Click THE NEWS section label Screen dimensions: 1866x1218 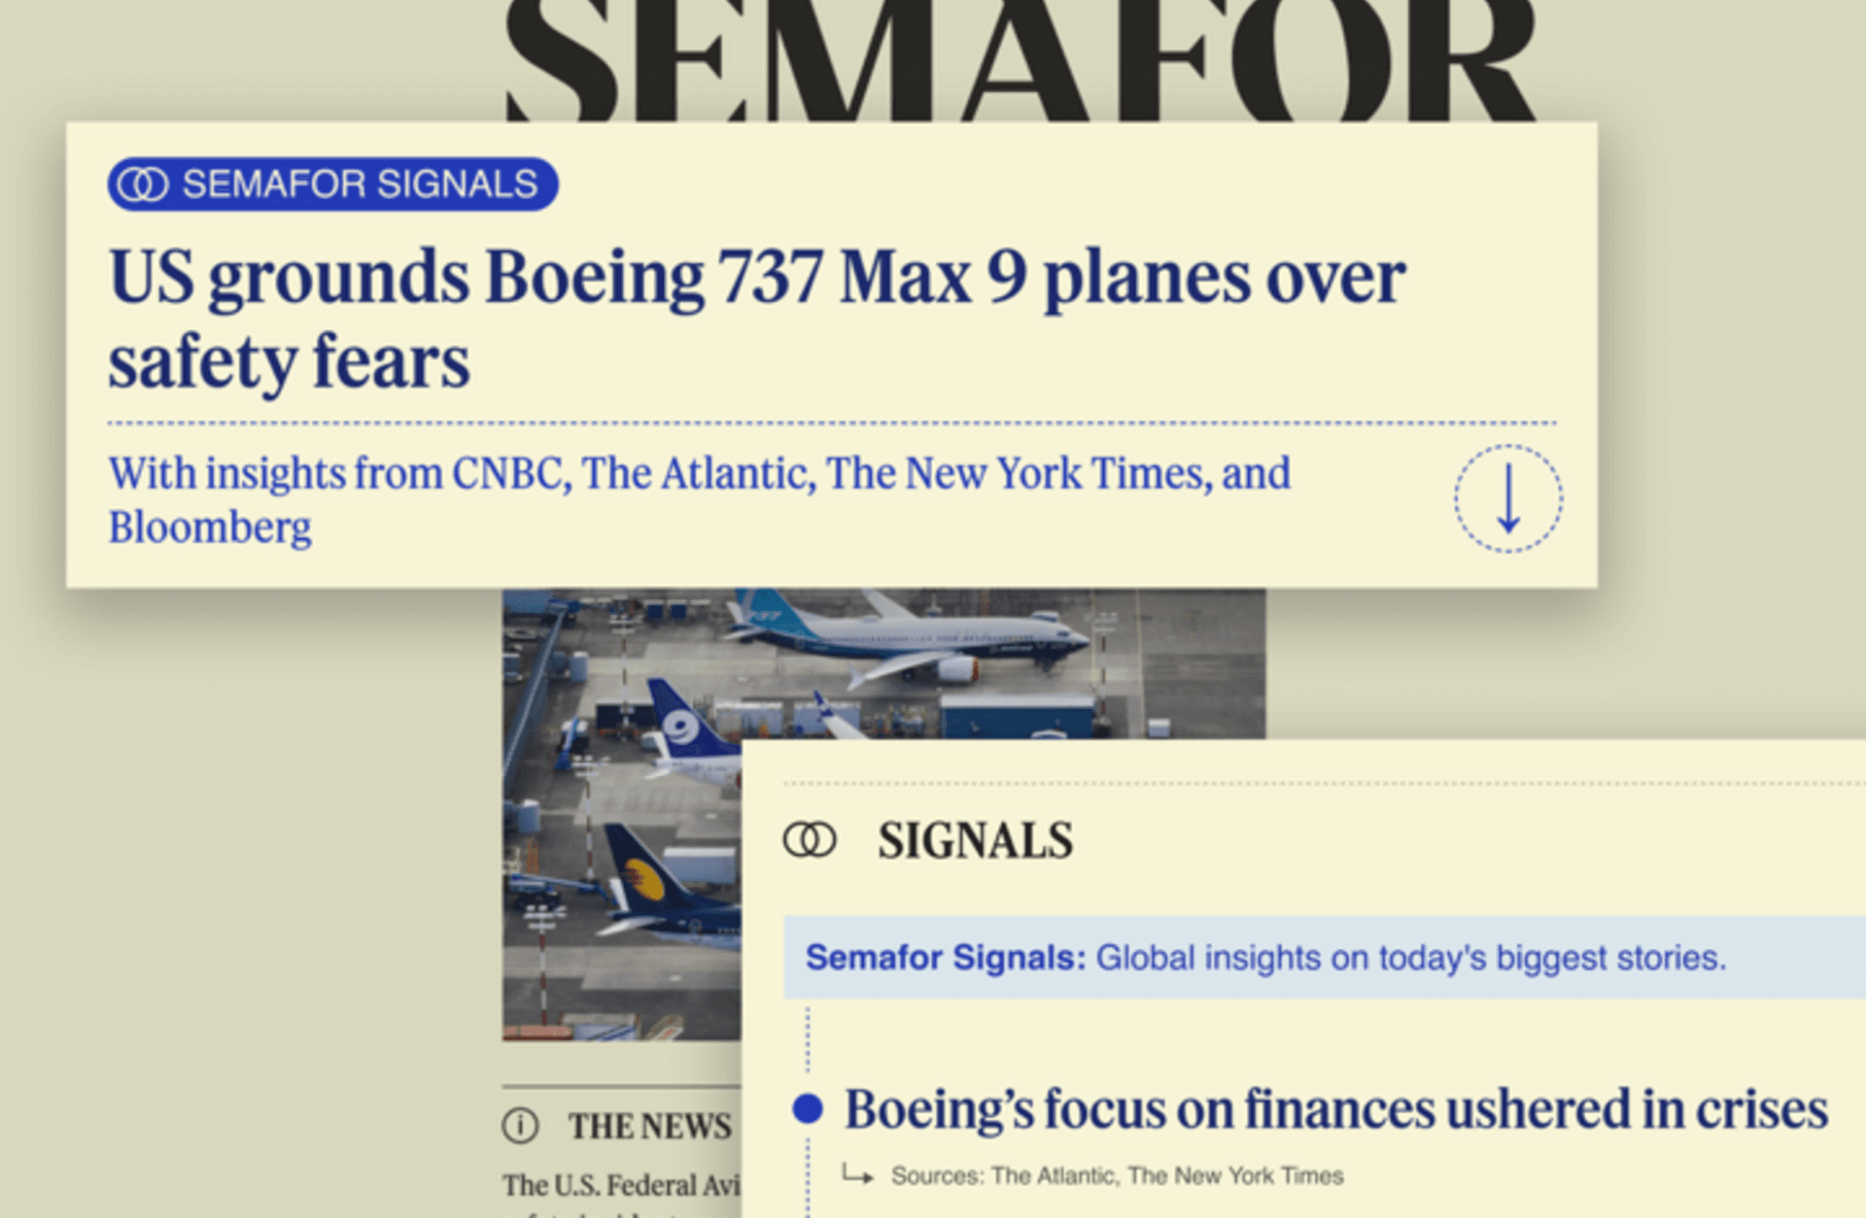coord(650,1126)
